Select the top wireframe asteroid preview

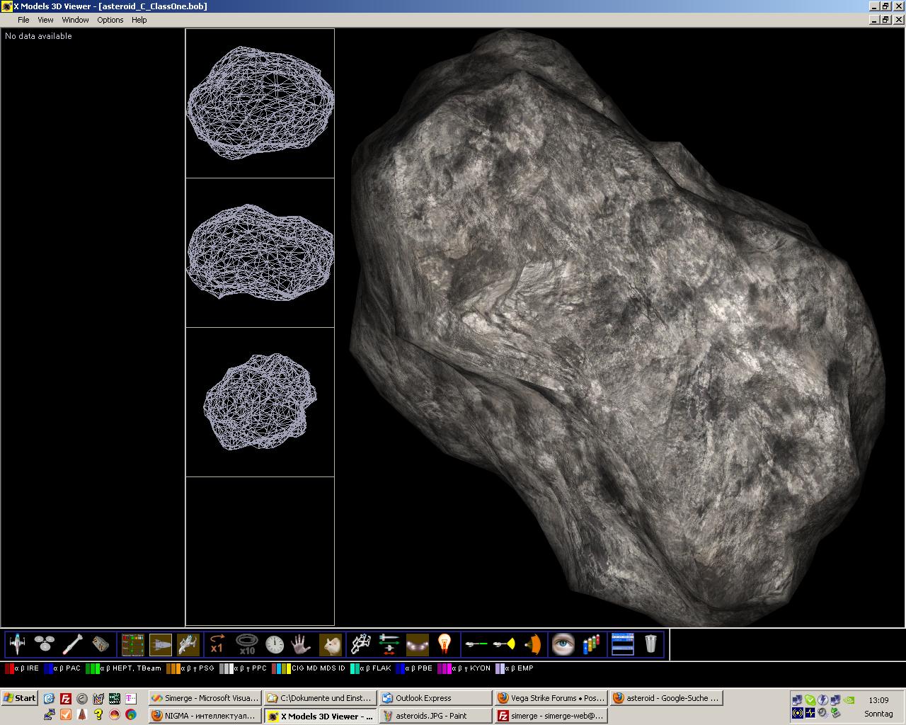[x=260, y=103]
